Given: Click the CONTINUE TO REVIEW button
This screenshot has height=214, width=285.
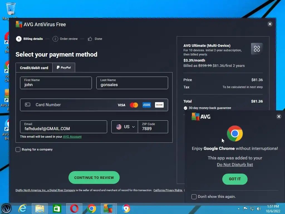Looking at the screenshot, I should [x=94, y=177].
